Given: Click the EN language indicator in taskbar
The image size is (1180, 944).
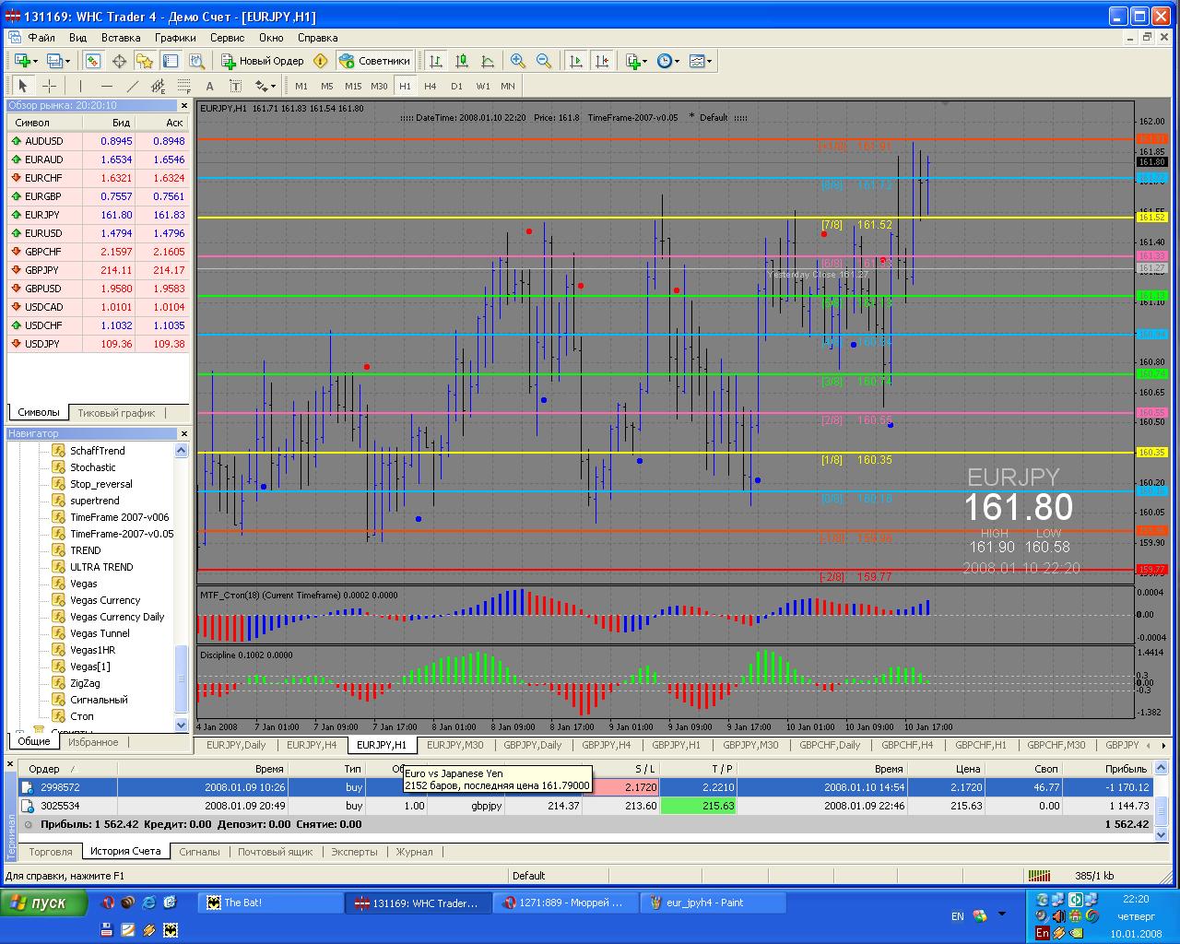Looking at the screenshot, I should [958, 916].
